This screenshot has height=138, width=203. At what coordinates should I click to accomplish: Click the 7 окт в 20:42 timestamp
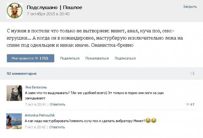point(35,127)
